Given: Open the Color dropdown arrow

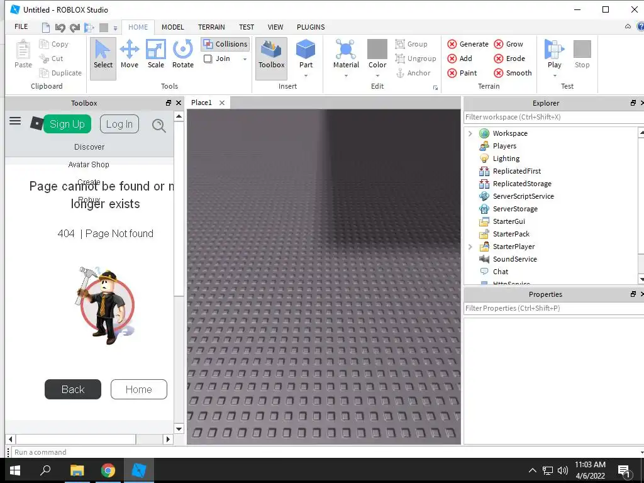Looking at the screenshot, I should (377, 75).
